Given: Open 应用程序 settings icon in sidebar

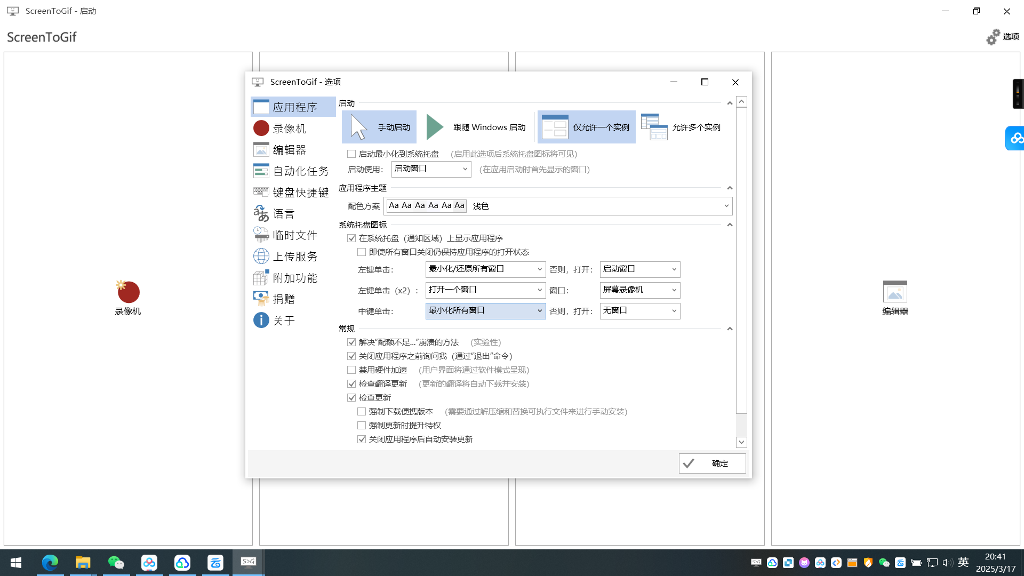Looking at the screenshot, I should [x=261, y=107].
